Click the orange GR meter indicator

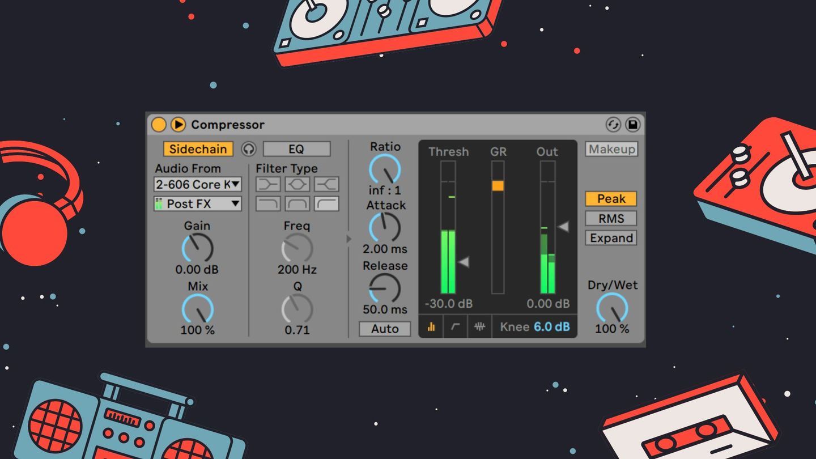pos(498,186)
